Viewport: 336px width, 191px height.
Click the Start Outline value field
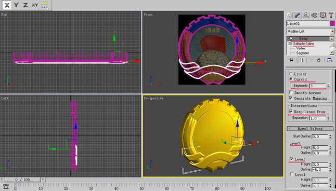tap(320, 137)
